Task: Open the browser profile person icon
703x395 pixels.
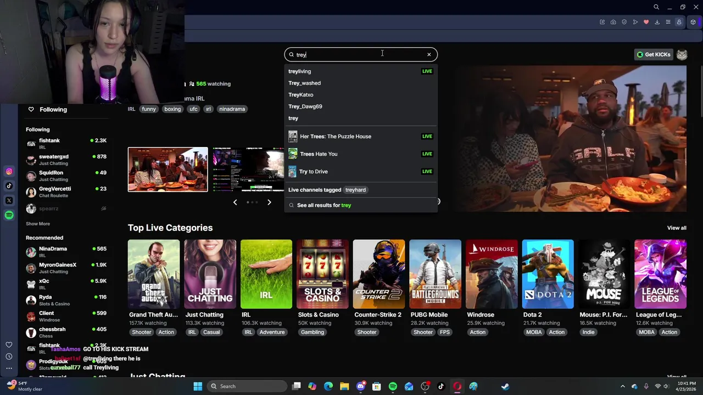Action: click(x=679, y=22)
